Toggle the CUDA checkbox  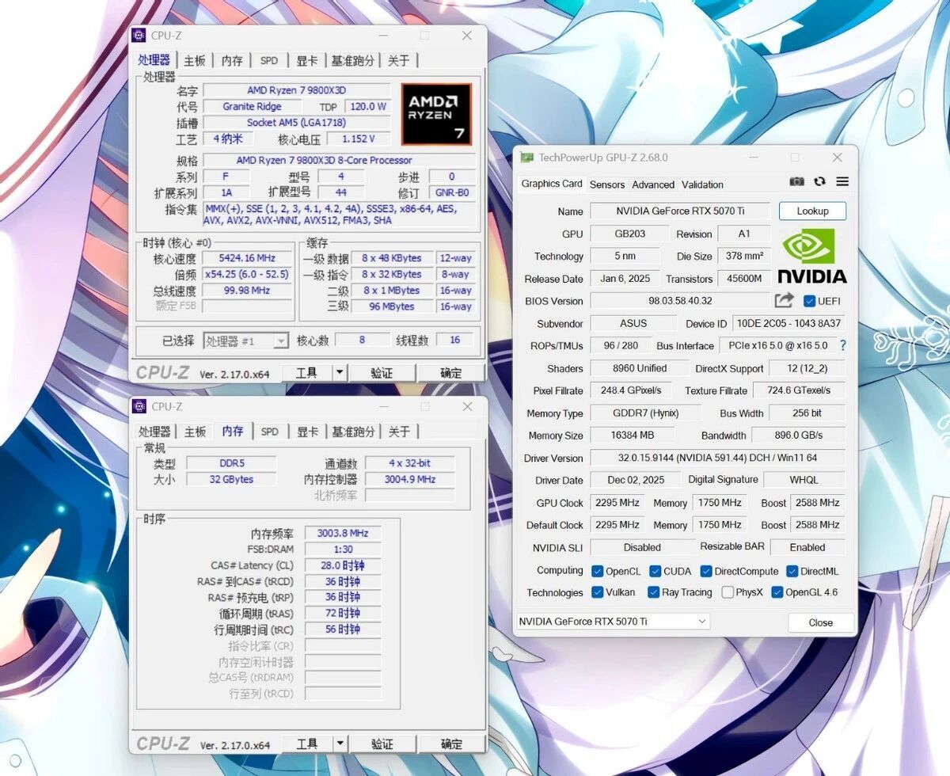(x=655, y=571)
